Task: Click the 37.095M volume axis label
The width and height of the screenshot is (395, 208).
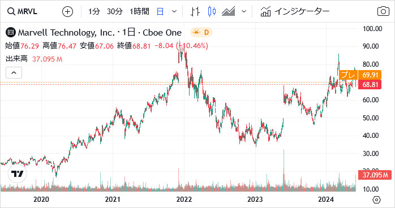Action: tap(375, 175)
